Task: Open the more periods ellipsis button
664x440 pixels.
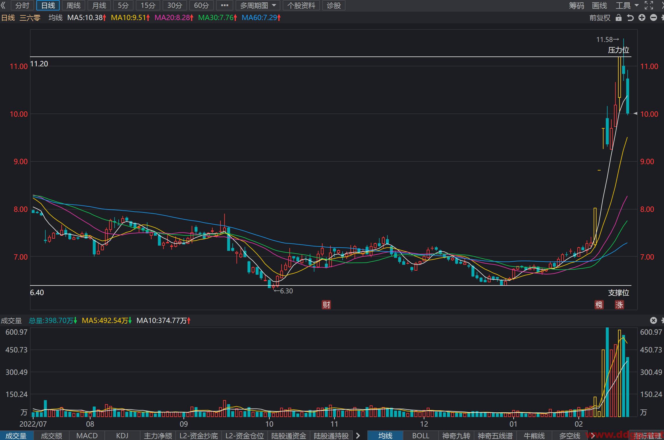Action: 225,6
